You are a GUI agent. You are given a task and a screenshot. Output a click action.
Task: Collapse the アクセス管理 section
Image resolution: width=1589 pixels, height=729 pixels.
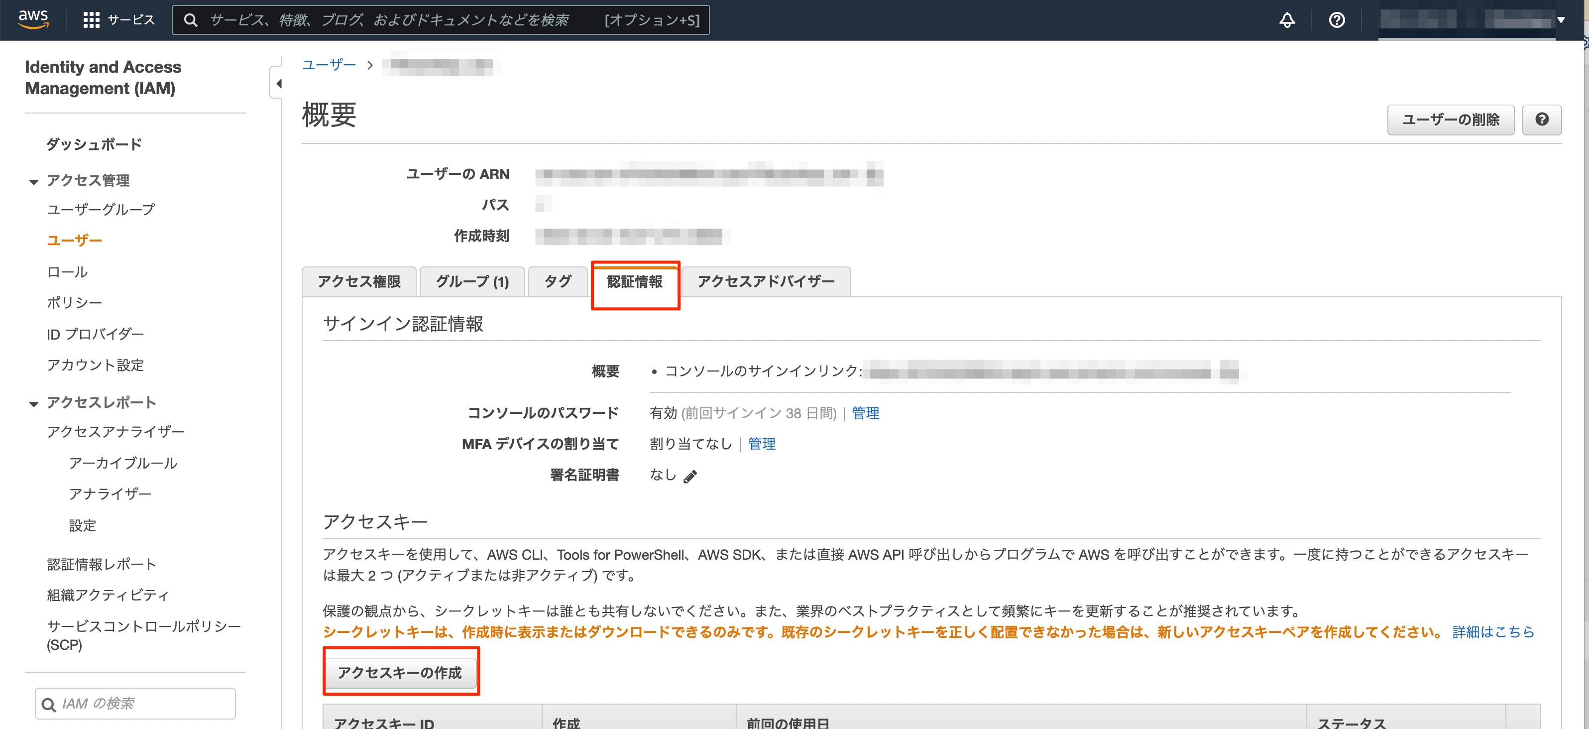pyautogui.click(x=33, y=181)
